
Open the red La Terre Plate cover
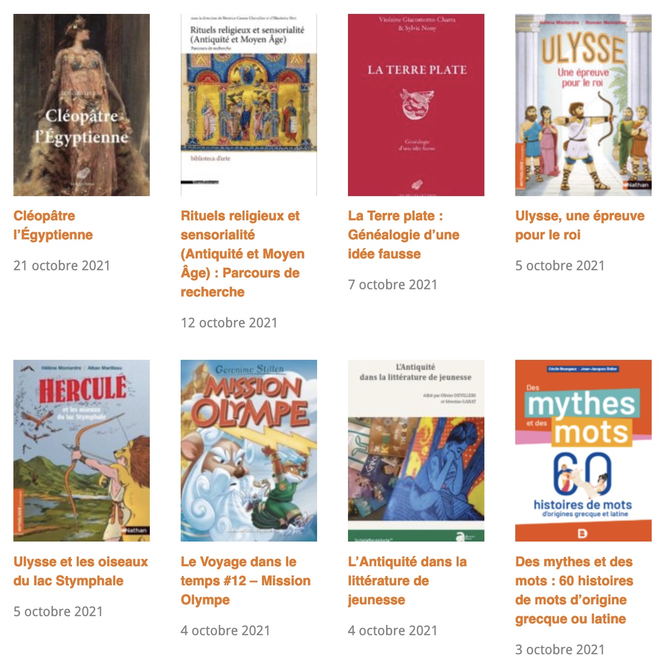pos(416,105)
